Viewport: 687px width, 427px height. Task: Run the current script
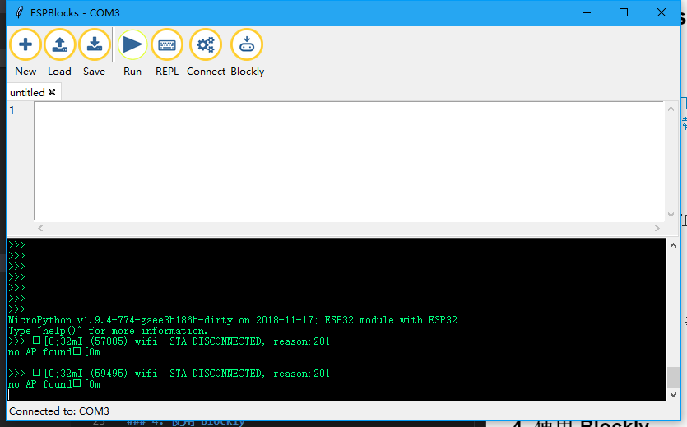(x=132, y=45)
